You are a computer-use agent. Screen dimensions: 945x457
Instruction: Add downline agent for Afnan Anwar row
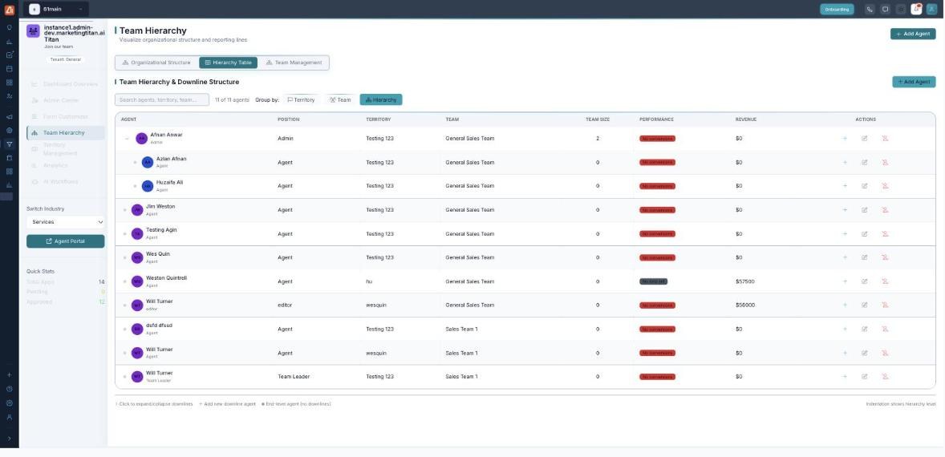tap(845, 139)
